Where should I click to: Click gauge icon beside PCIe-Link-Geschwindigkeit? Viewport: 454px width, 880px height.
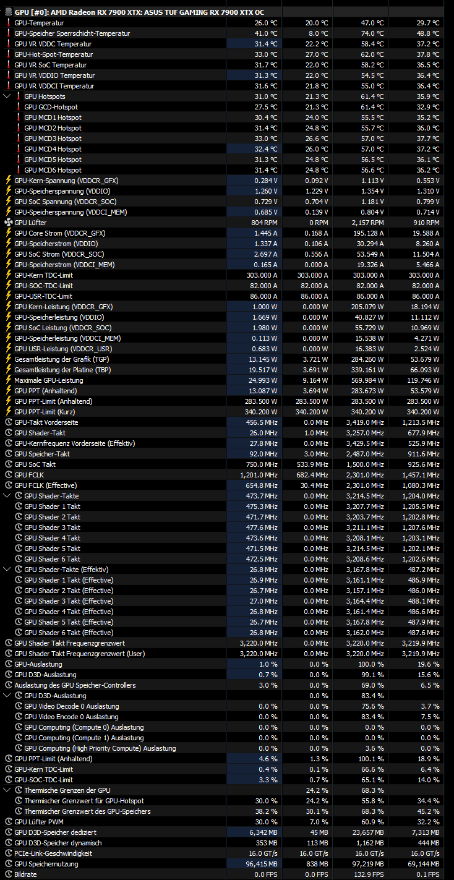[8, 853]
